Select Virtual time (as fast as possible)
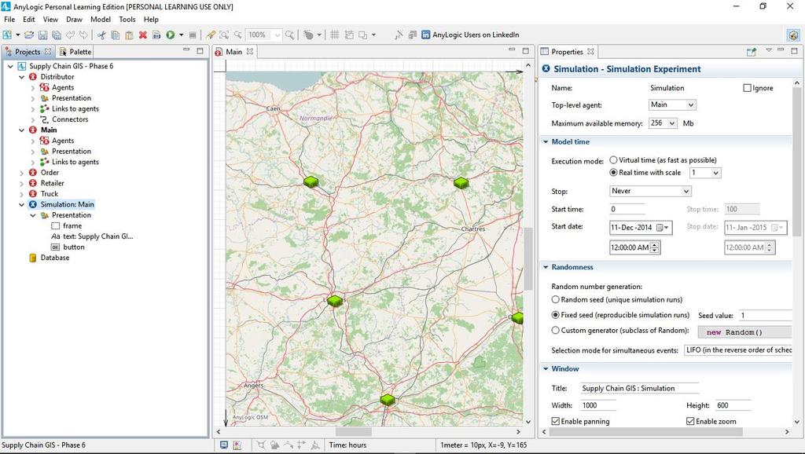 tap(613, 160)
